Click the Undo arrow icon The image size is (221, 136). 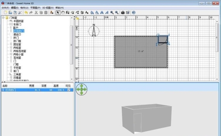point(26,12)
